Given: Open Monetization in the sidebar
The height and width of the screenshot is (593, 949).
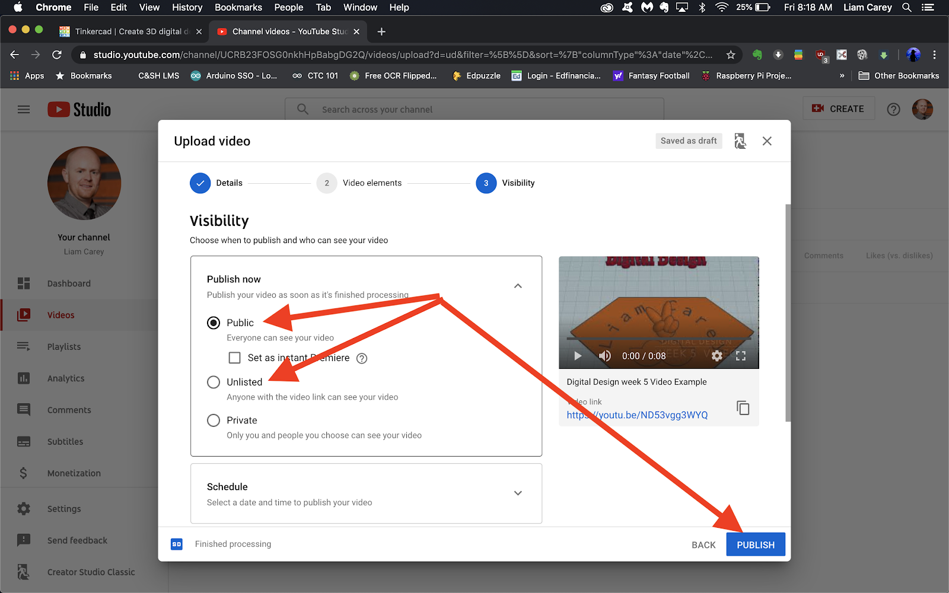Looking at the screenshot, I should click(74, 473).
